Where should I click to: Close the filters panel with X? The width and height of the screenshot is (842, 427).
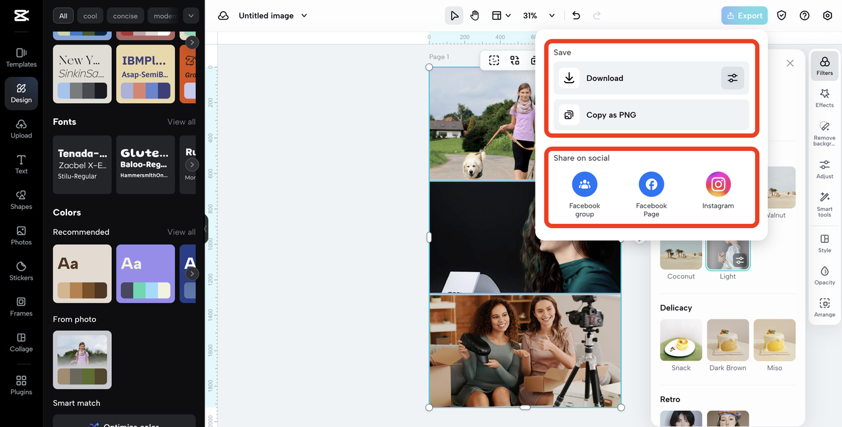[x=790, y=63]
